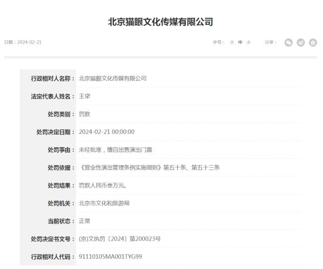The height and width of the screenshot is (269, 323).
Task: Click the star favorite share icon
Action: pos(313,43)
